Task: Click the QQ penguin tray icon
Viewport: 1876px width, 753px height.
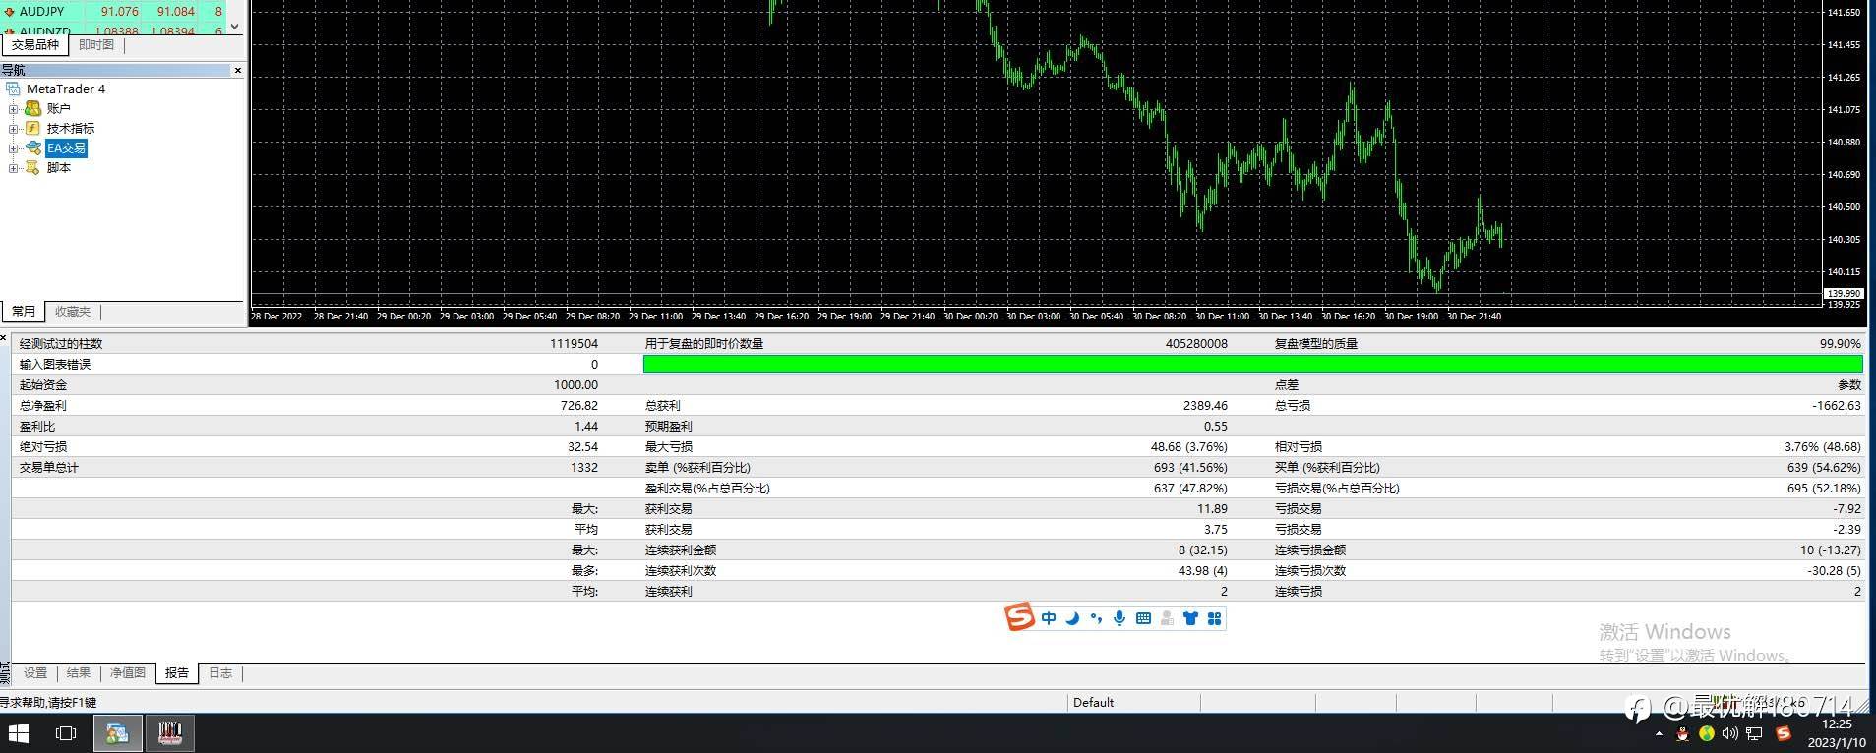Action: [x=1682, y=734]
